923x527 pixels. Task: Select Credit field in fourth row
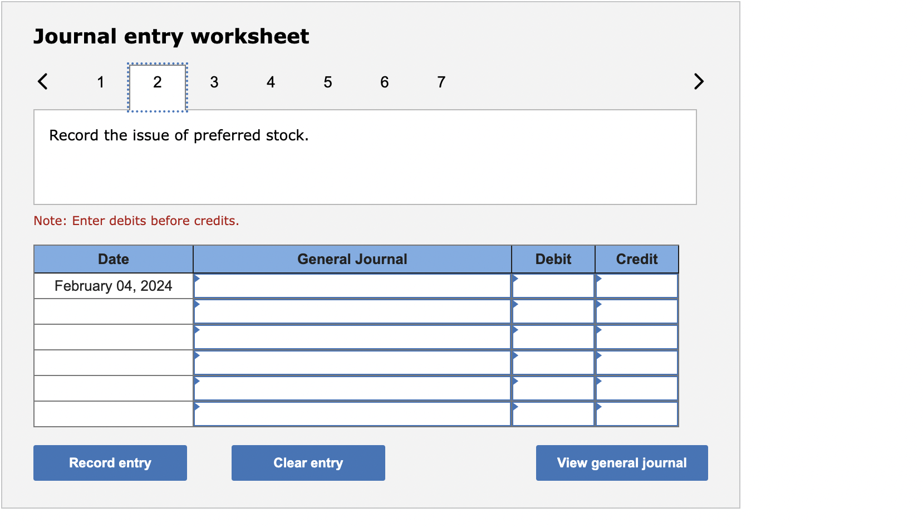pyautogui.click(x=637, y=363)
